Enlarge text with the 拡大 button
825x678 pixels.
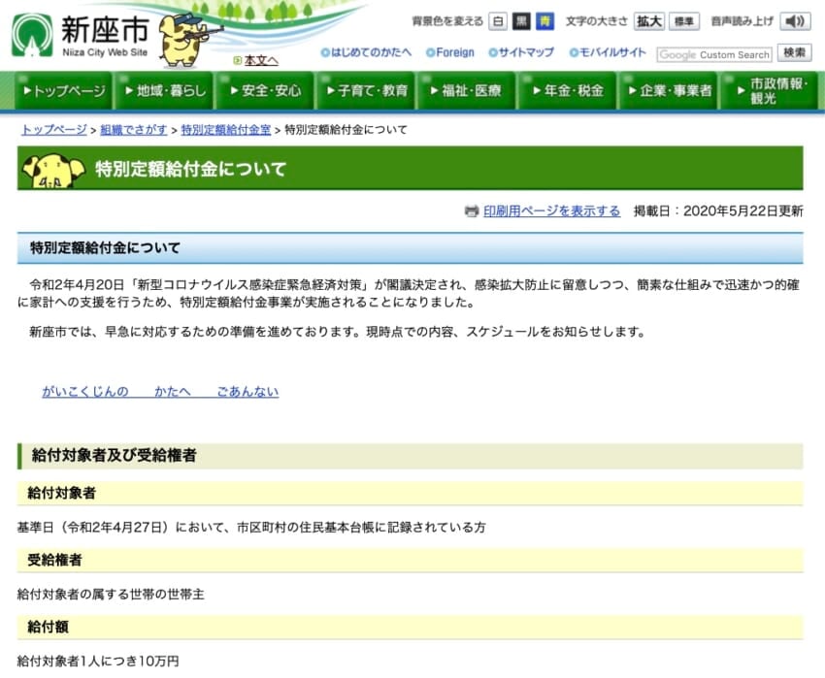click(x=649, y=21)
